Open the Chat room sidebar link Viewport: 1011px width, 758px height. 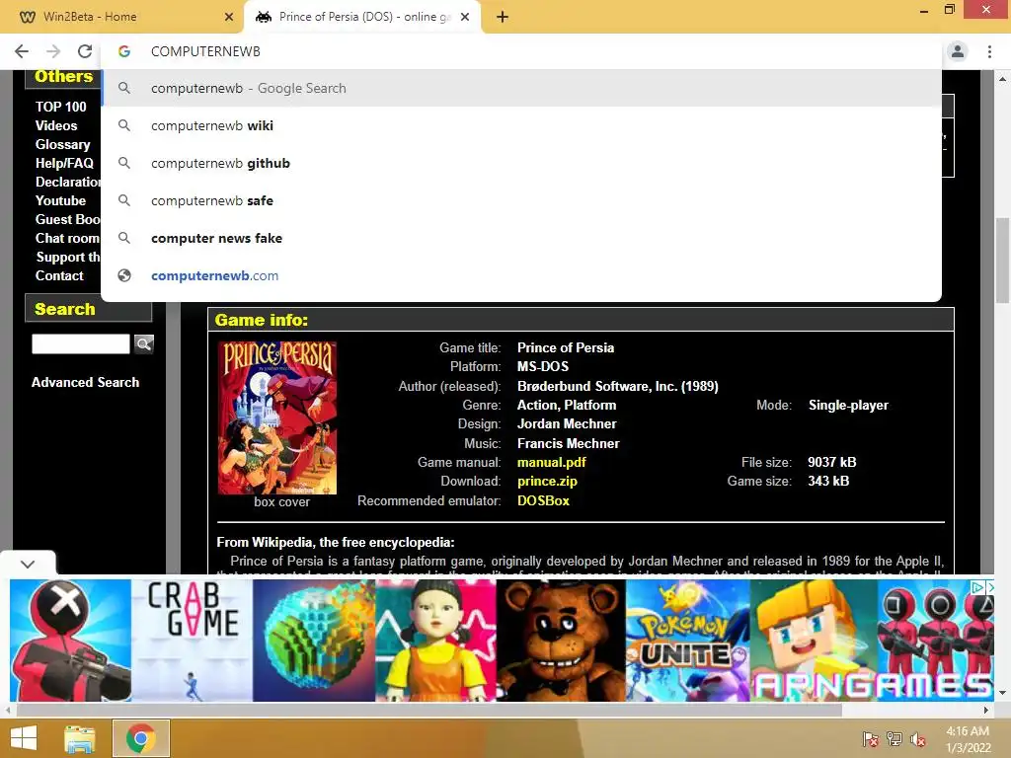(68, 238)
